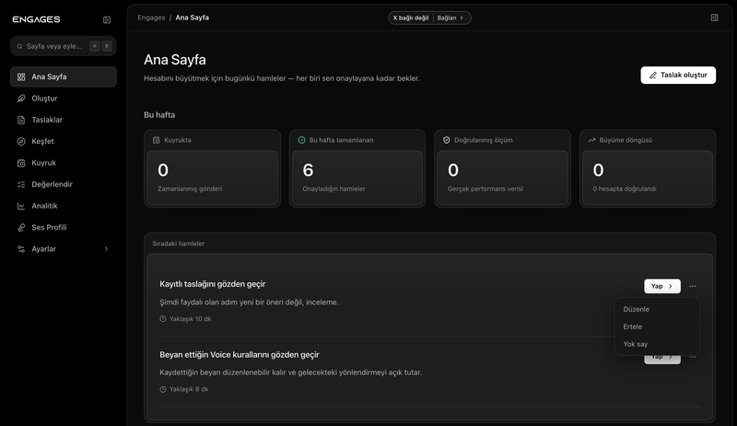The width and height of the screenshot is (737, 426).
Task: Focus the Sayfa veya eyle... search field
Action: tap(64, 46)
